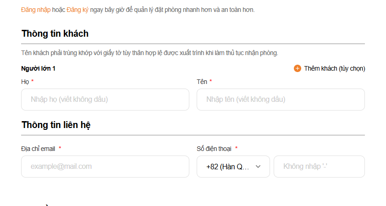
Task: Focus the phone number input field
Action: (x=319, y=167)
